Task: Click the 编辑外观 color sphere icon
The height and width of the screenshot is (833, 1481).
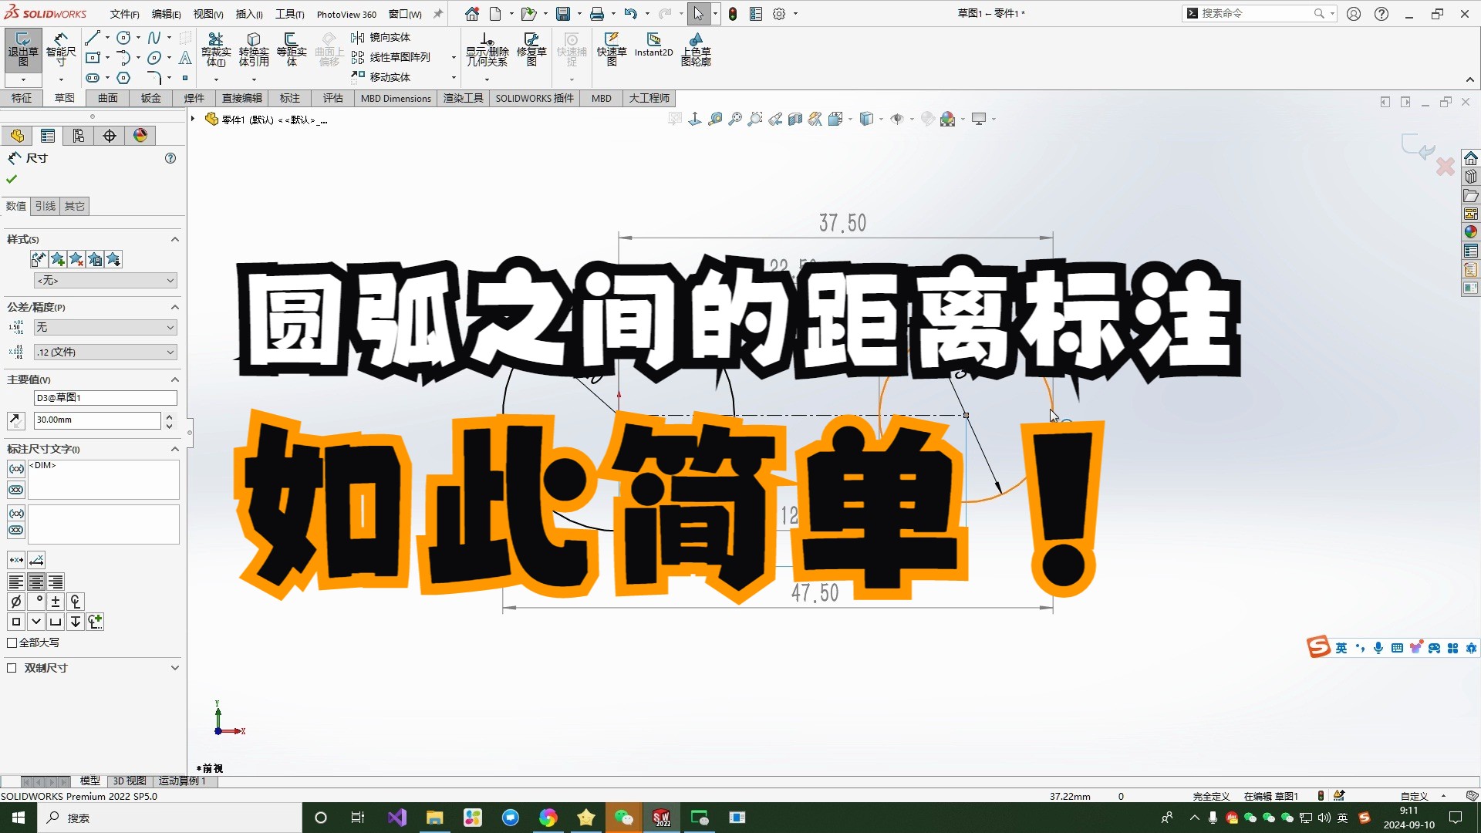Action: coord(950,119)
